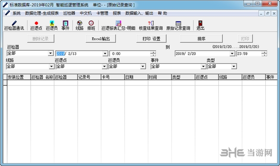Click the Excel输出 button
Image resolution: width=280 pixels, height=166 pixels.
pos(101,39)
